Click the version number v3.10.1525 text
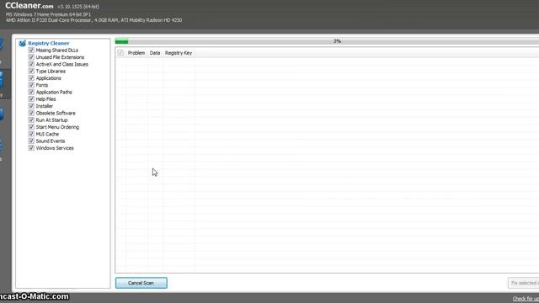 pyautogui.click(x=78, y=7)
